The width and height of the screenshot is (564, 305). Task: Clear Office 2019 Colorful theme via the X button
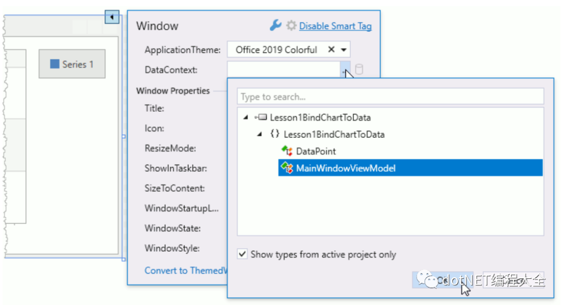[x=332, y=49]
